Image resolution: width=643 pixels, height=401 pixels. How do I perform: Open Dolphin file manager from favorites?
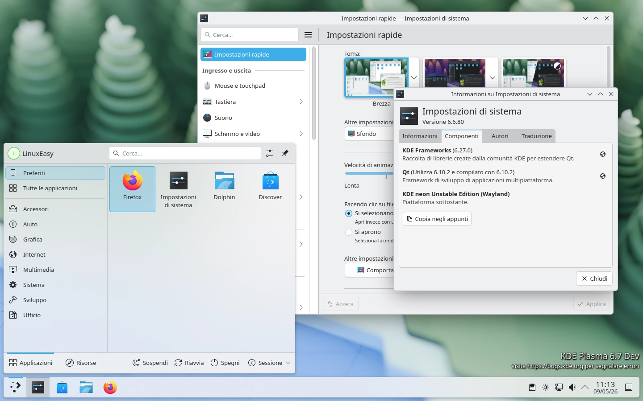pyautogui.click(x=224, y=189)
